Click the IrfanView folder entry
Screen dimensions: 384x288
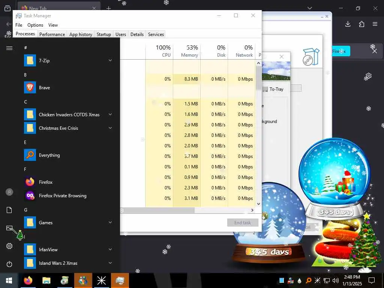pyautogui.click(x=68, y=249)
